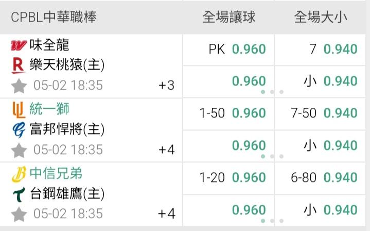This screenshot has width=370, height=231.
Task: Click page dots under 味全龍 match odds
Action: click(x=272, y=92)
